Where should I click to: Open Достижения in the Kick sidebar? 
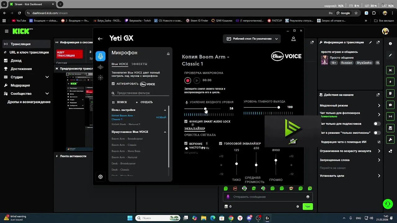click(26, 69)
